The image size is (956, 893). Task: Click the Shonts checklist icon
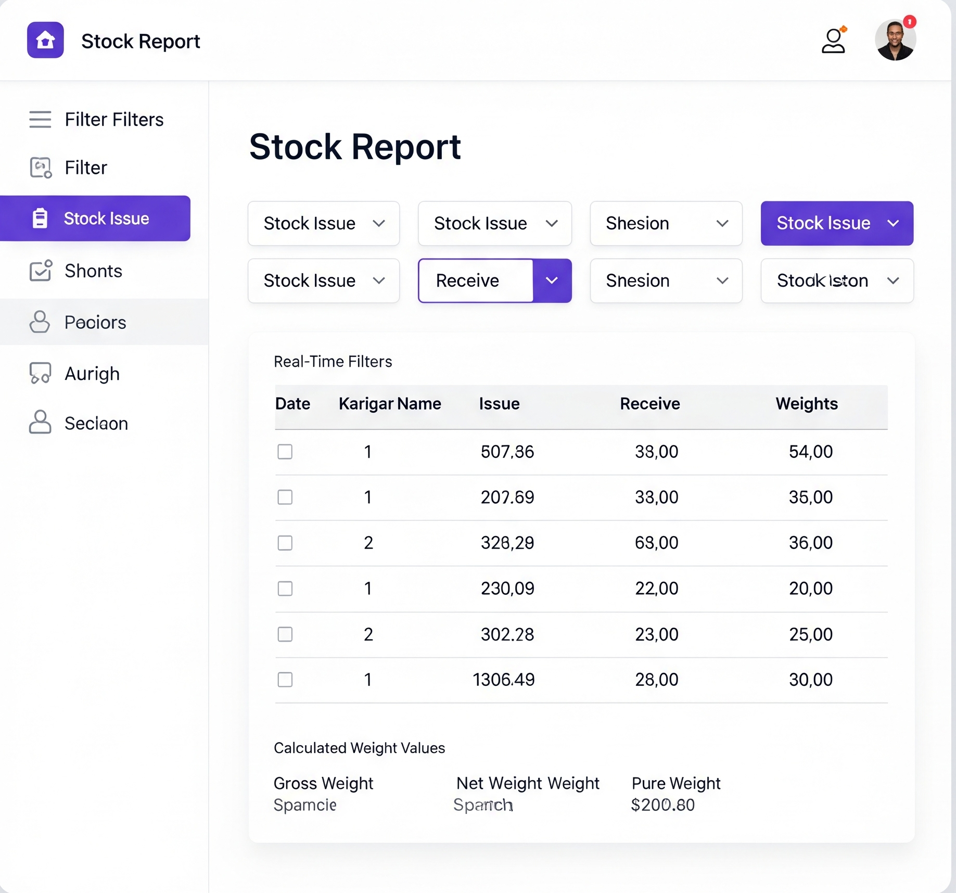(x=41, y=271)
